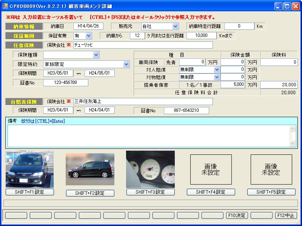Open the 販売元 dropdown
302x226 pixels.
[175, 26]
